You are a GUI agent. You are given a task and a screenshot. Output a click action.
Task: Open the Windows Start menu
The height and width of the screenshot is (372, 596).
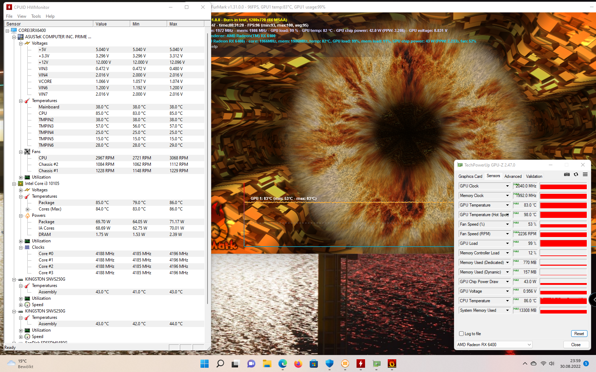click(x=205, y=363)
